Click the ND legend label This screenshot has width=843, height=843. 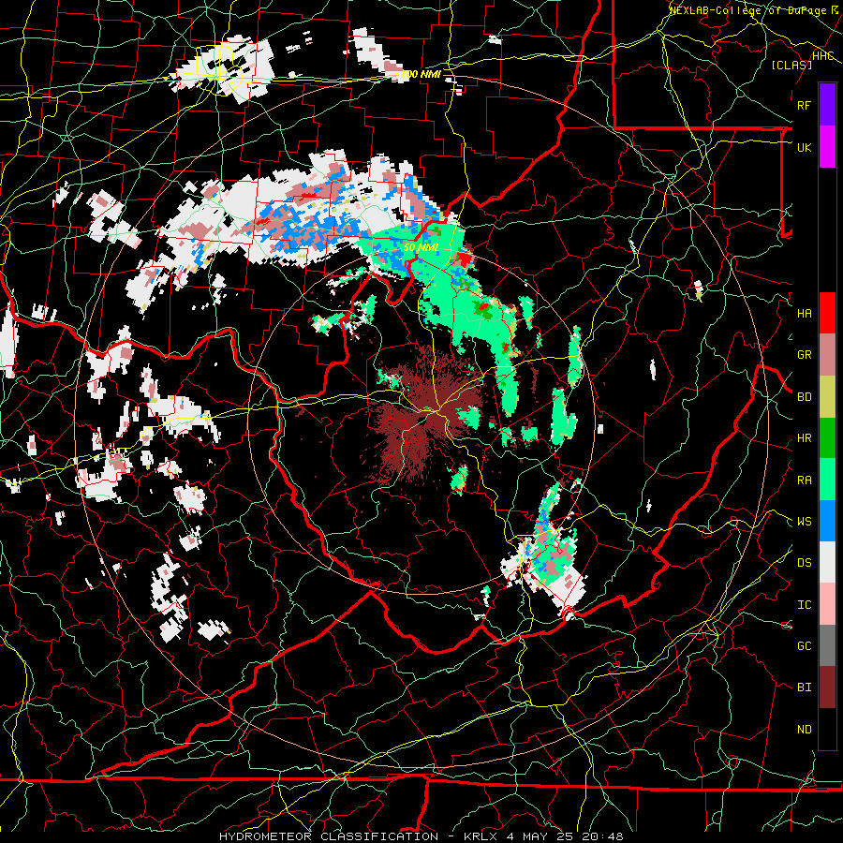(x=805, y=730)
